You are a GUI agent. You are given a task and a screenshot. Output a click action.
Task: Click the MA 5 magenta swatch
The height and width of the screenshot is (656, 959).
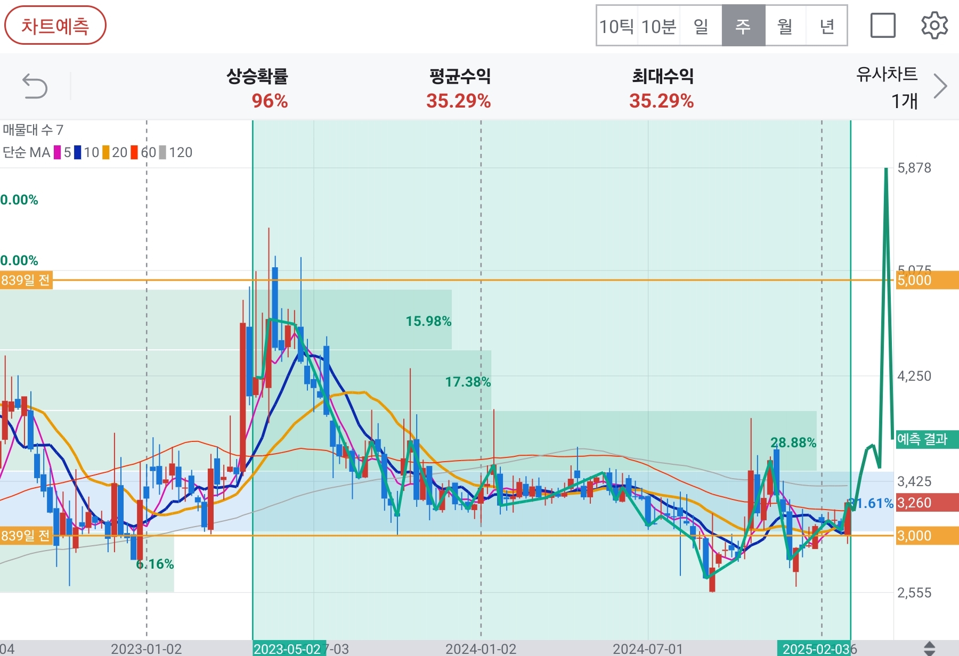(x=58, y=153)
